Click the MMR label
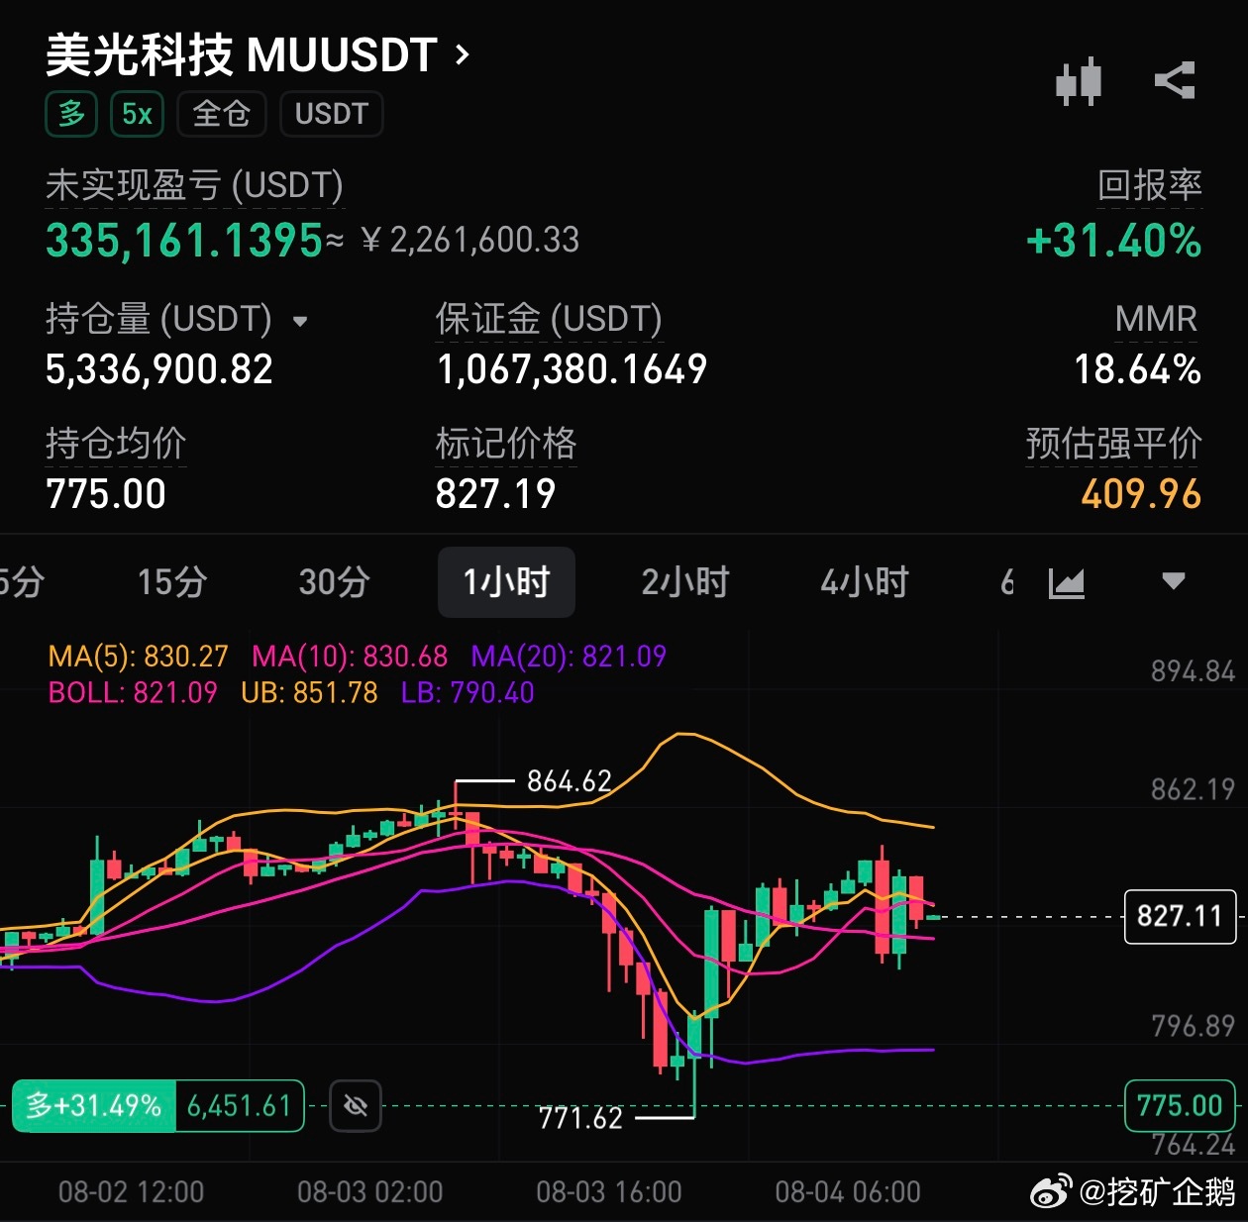The image size is (1248, 1222). point(1156,319)
